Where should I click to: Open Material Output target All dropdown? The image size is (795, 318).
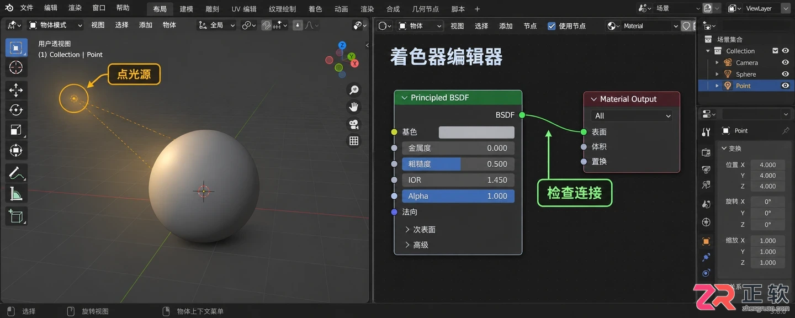632,116
